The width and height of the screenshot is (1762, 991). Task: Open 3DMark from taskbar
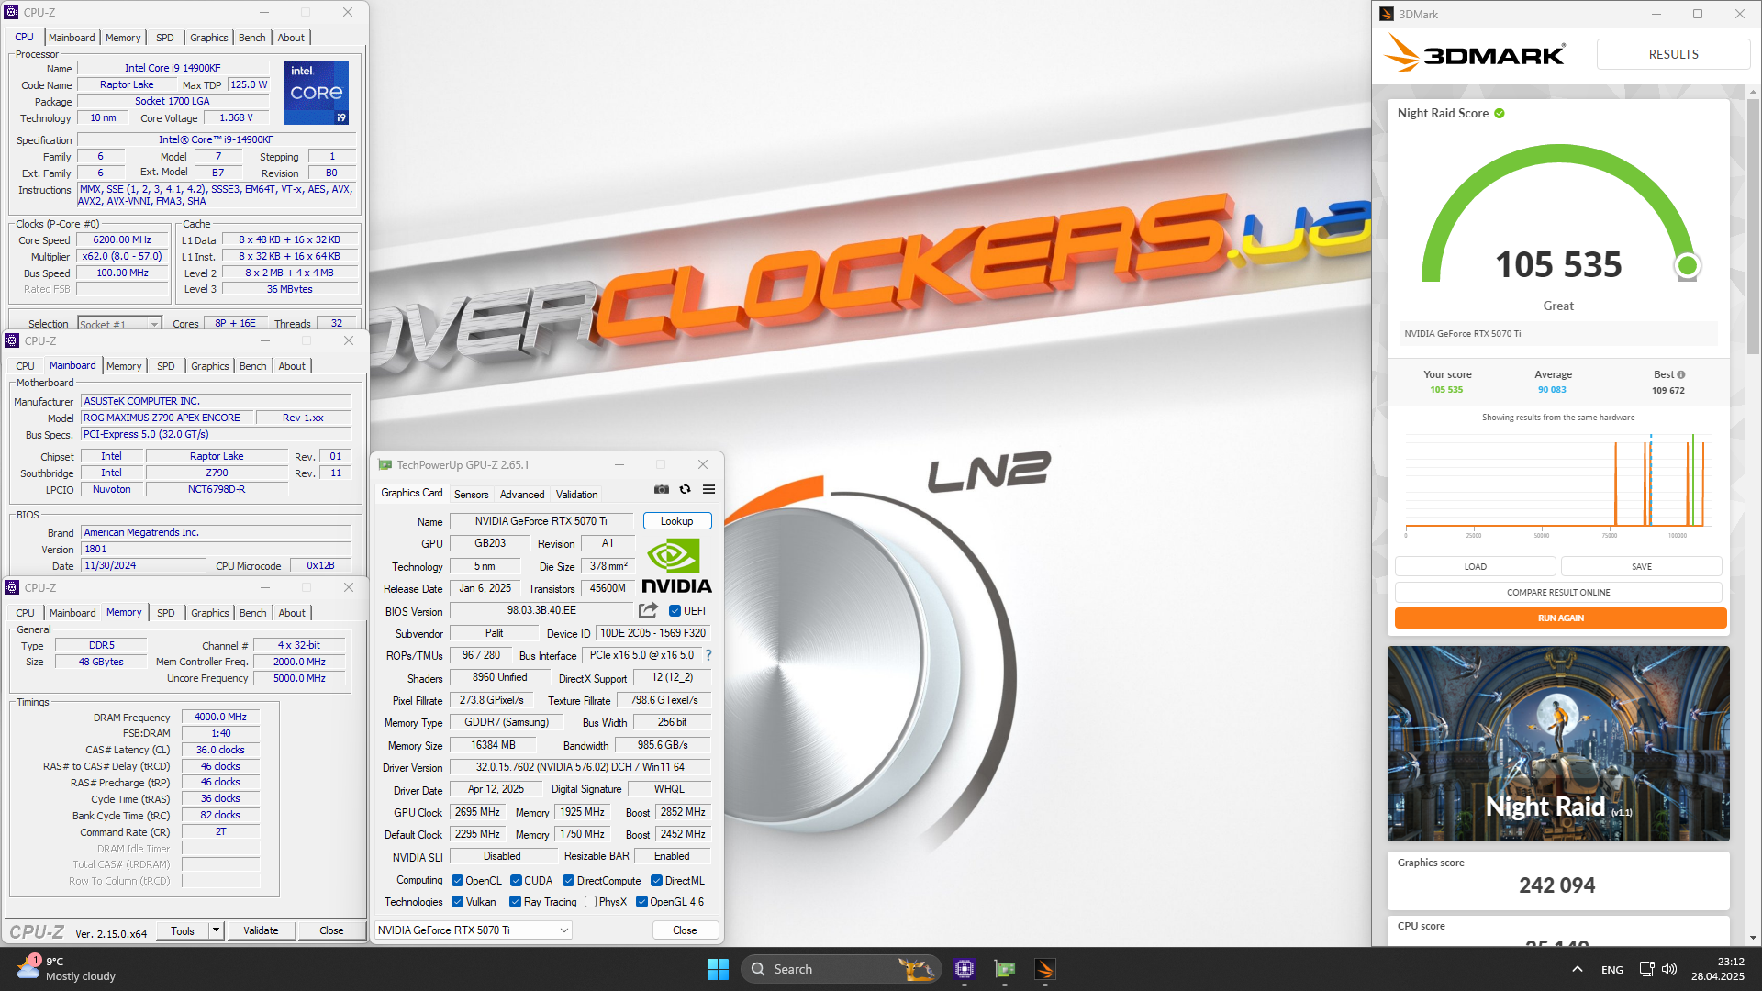pos(1045,969)
